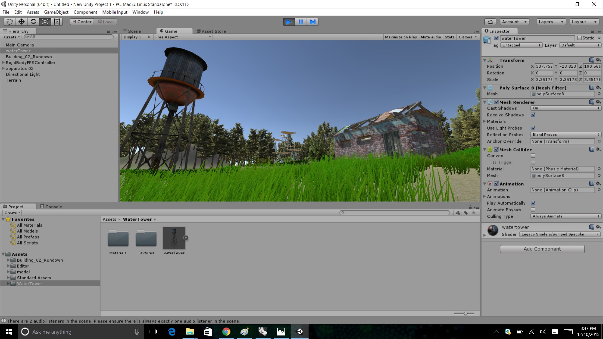Select the Rect Transform tool
Screen dimensions: 603x339
57,21
